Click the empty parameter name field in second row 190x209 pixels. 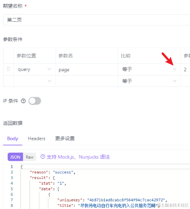[x=87, y=81]
